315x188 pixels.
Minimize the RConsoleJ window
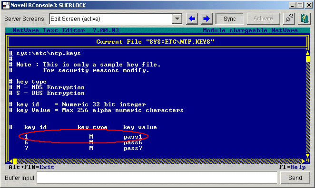point(293,5)
